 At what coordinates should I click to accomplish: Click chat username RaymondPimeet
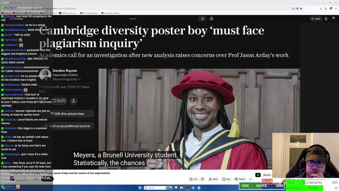(x=14, y=95)
